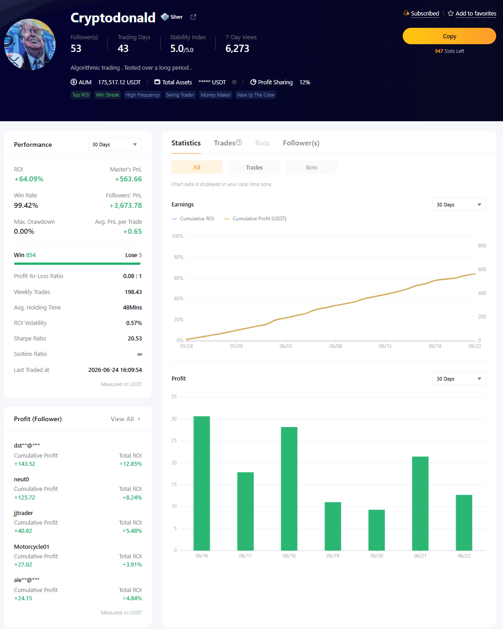Click the Profit-to-Loss Ratio value 0.08 : 1

[133, 276]
